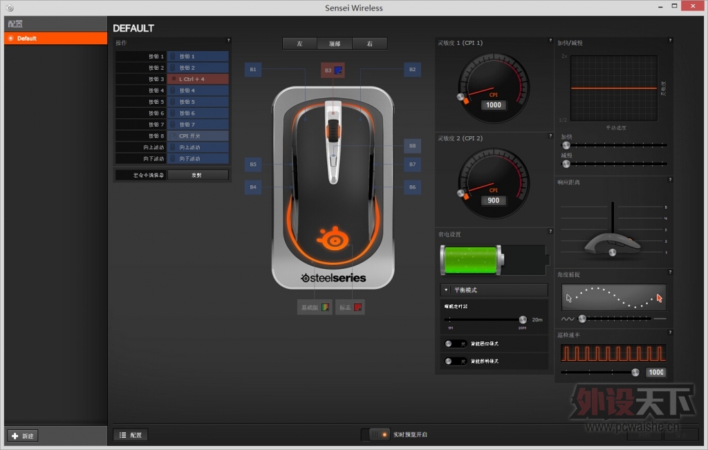Select the Default profile radio dot

pos(11,39)
